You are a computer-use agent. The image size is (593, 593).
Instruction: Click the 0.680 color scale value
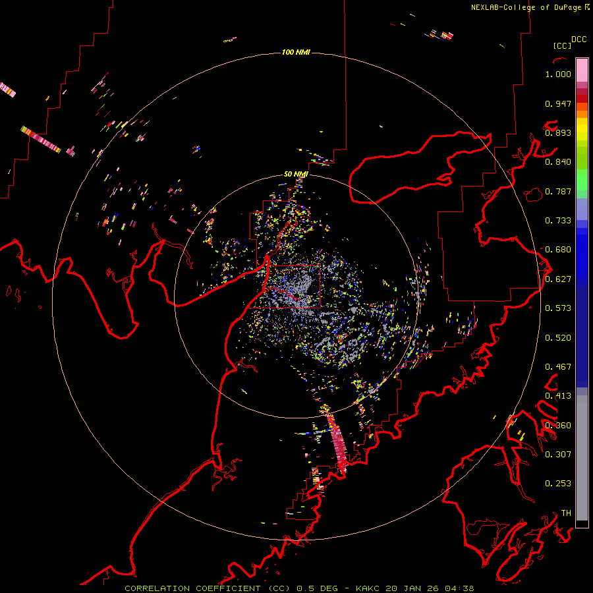tap(558, 250)
